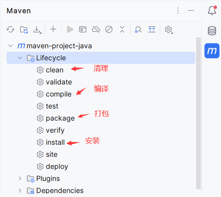Open Execute Maven Goal window
This screenshot has height=197, width=221.
click(x=83, y=29)
